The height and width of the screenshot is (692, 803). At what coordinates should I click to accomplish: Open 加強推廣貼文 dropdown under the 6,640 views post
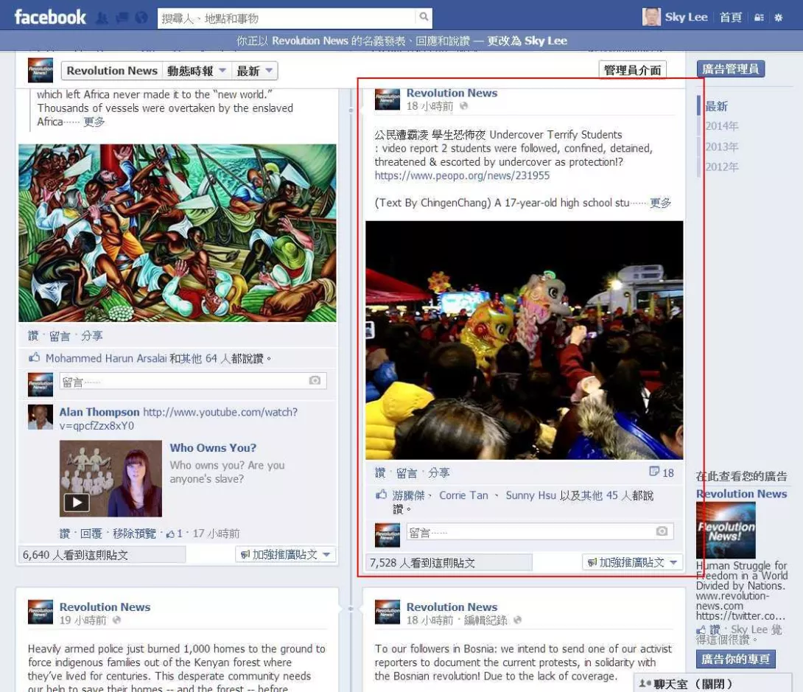[287, 554]
